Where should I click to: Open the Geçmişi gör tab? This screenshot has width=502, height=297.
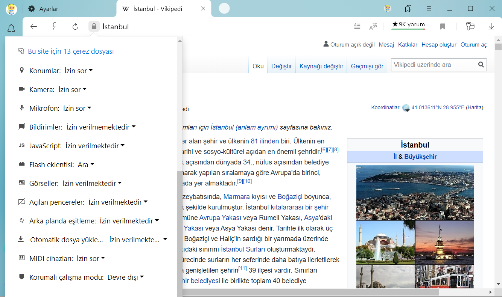point(367,66)
